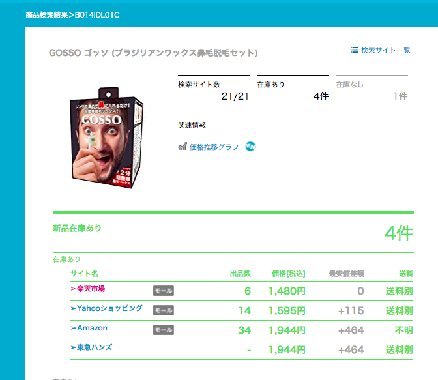This screenshot has height=380, width=438.
Task: Click the 送料 column header
Action: (406, 274)
